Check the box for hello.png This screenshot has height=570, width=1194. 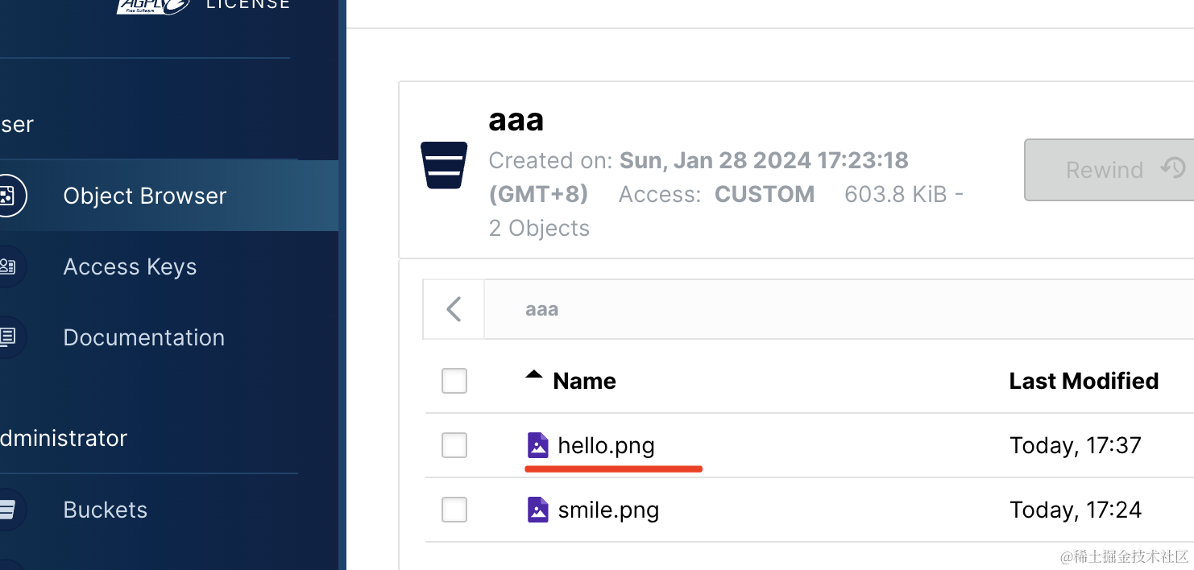(x=454, y=445)
